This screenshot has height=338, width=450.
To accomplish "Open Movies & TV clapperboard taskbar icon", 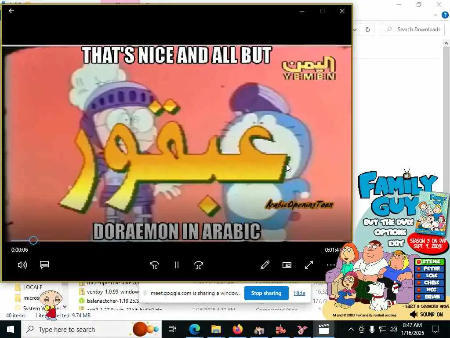I will pyautogui.click(x=324, y=329).
